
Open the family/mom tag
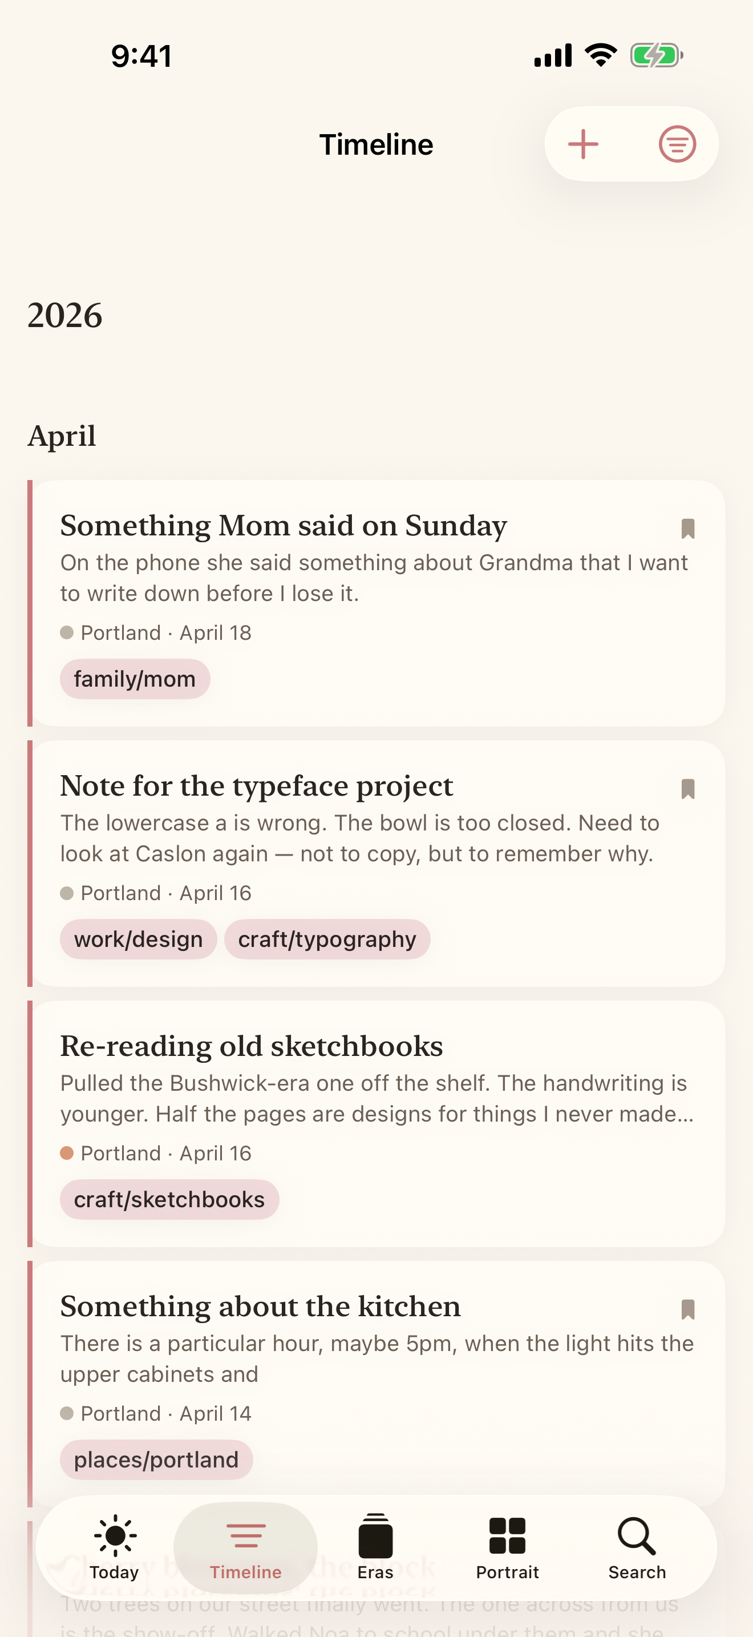coord(135,679)
